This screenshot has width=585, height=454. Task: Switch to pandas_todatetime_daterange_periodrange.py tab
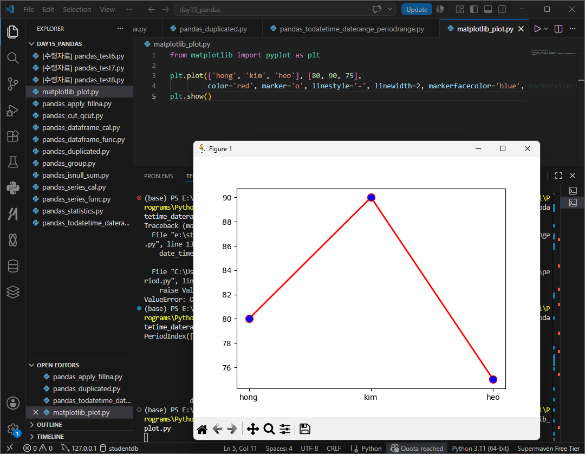pyautogui.click(x=351, y=29)
